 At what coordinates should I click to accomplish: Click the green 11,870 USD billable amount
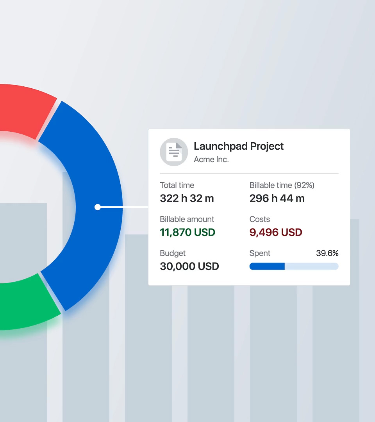(187, 232)
